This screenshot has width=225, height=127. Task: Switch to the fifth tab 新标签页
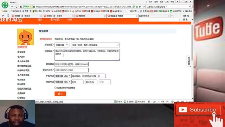tap(154, 16)
